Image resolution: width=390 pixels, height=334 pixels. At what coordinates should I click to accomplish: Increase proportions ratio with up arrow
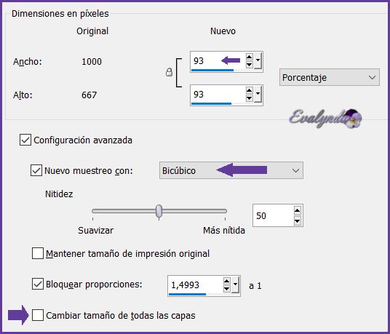[226, 281]
